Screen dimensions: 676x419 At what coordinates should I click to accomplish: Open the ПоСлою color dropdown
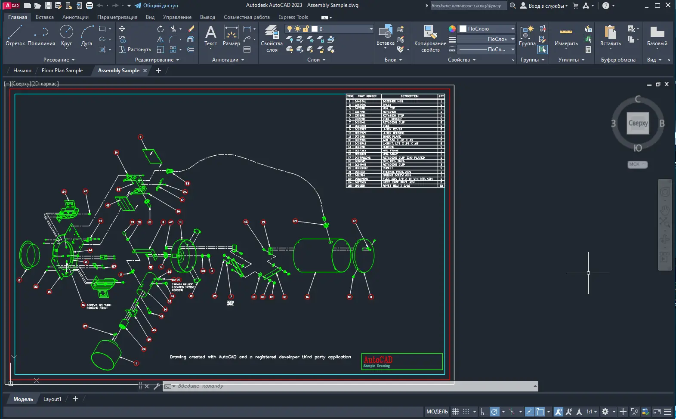click(x=512, y=29)
